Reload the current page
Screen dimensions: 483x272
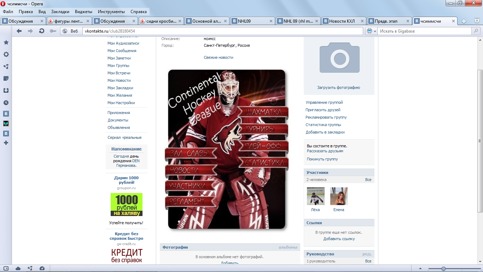(x=42, y=31)
